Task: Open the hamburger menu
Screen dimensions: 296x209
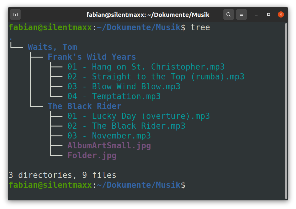Action: point(242,14)
